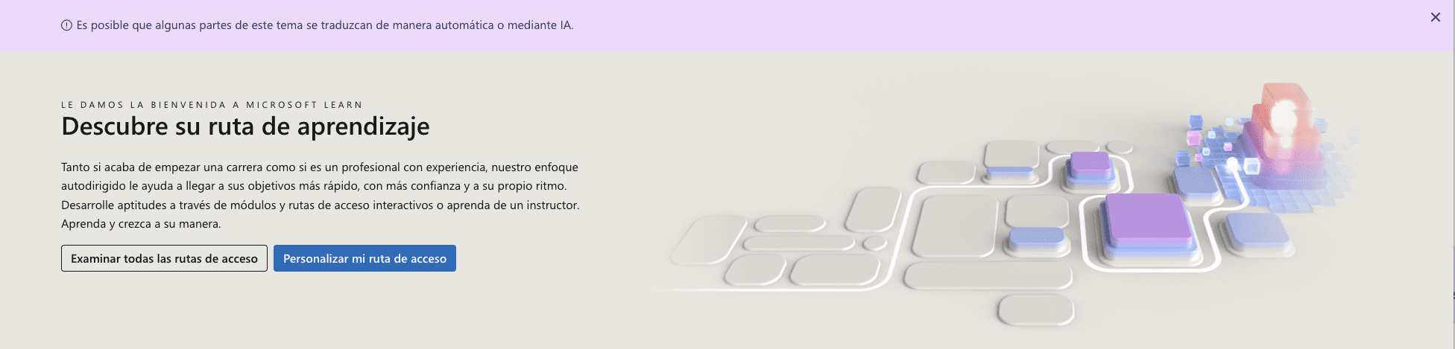The width and height of the screenshot is (1455, 349).
Task: Click the blue tile below the red figure
Action: pos(1195,182)
